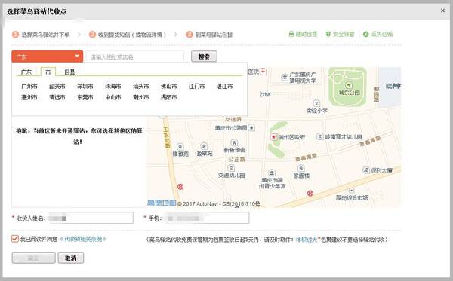Switch to the 区县 district tab
Viewport: 453px width, 281px height.
pyautogui.click(x=69, y=72)
